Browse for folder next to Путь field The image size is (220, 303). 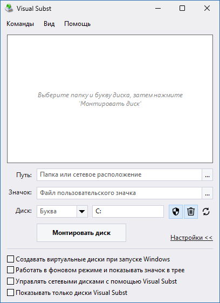point(207,174)
